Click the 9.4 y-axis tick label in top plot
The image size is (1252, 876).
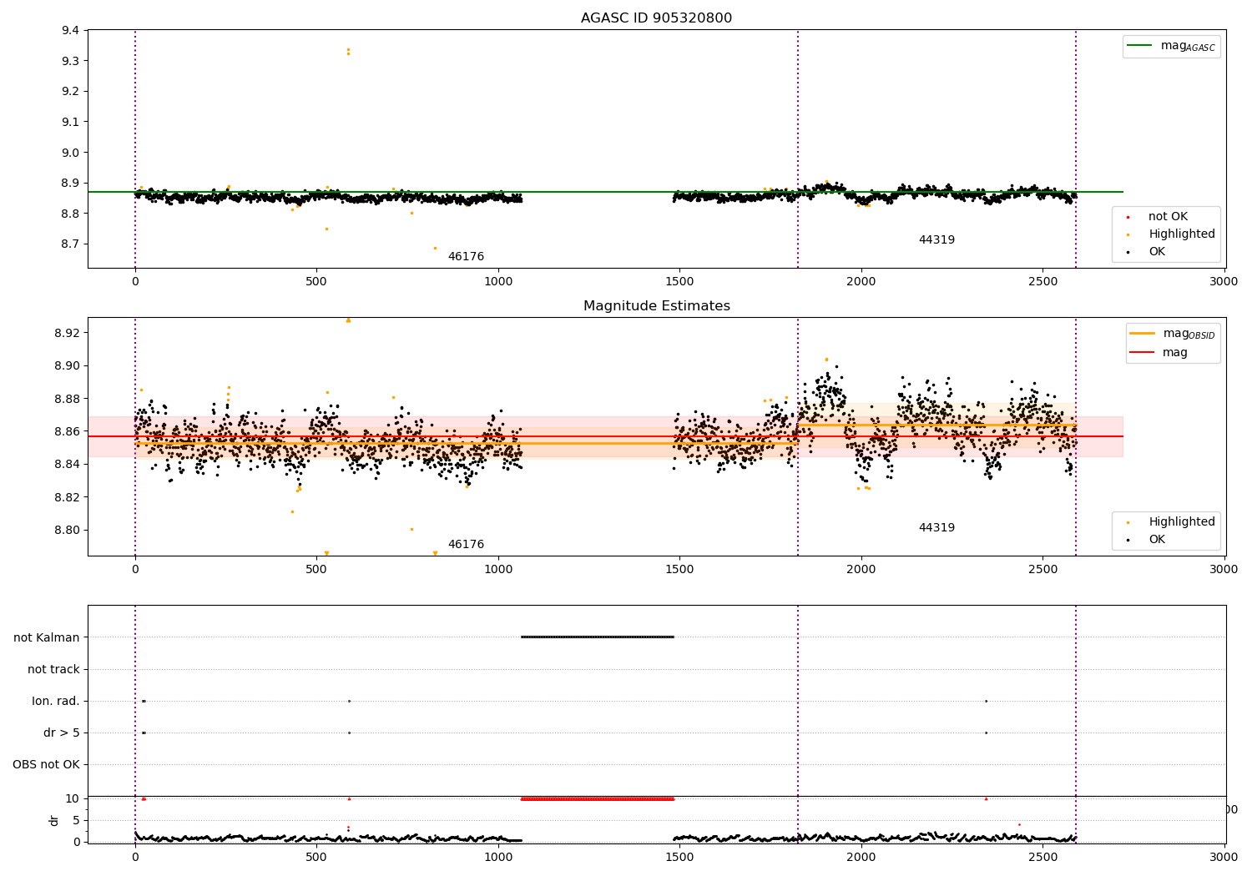(x=71, y=31)
